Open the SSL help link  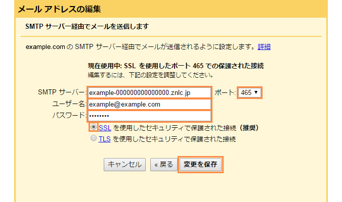(x=105, y=128)
